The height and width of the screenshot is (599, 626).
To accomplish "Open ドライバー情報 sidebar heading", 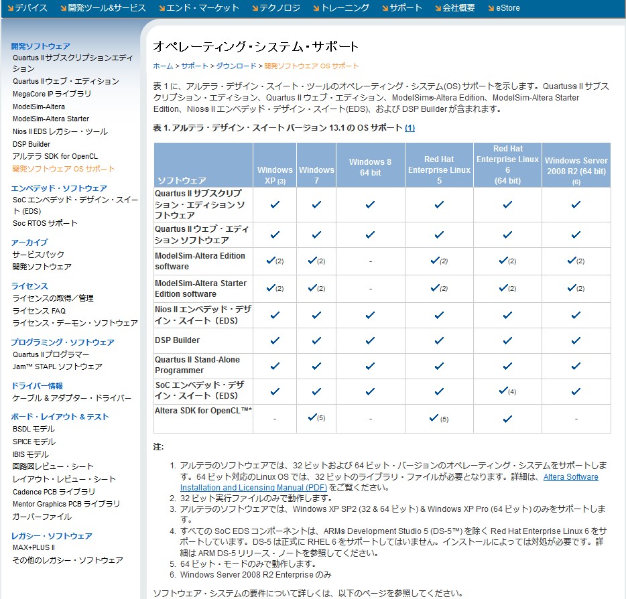I will tap(37, 385).
